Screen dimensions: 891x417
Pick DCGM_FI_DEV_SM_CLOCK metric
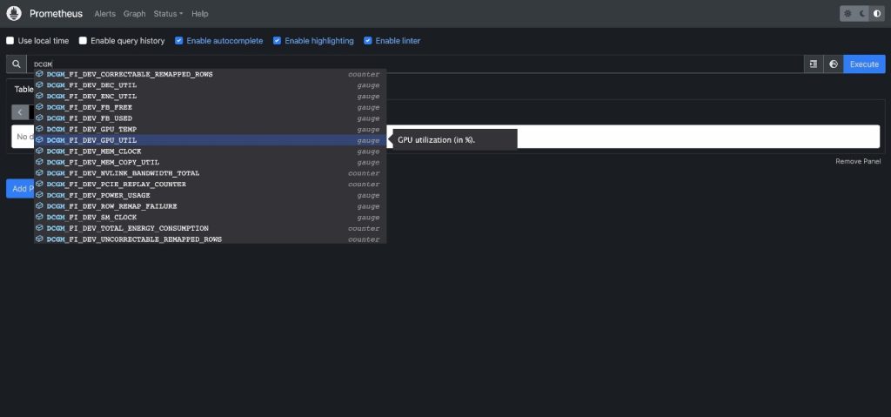[x=211, y=218]
